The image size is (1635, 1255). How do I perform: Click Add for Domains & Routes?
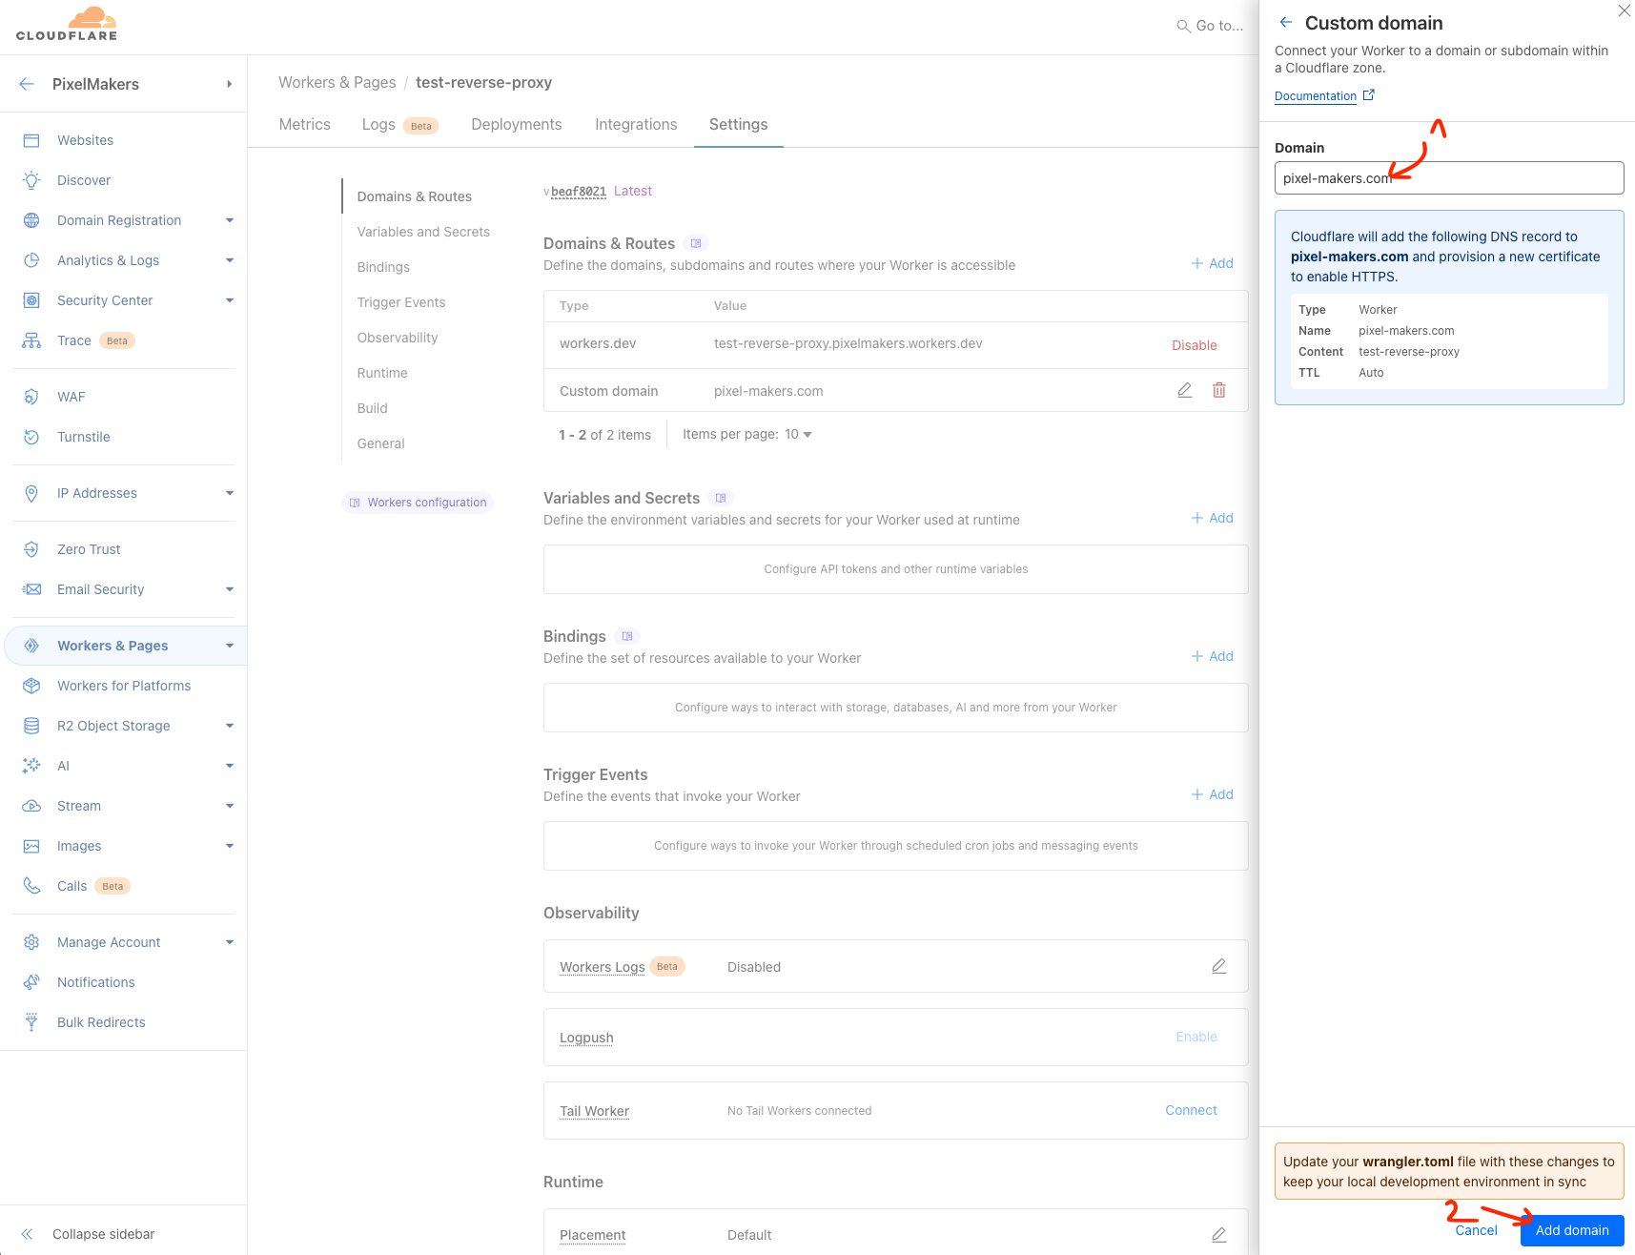pyautogui.click(x=1213, y=263)
